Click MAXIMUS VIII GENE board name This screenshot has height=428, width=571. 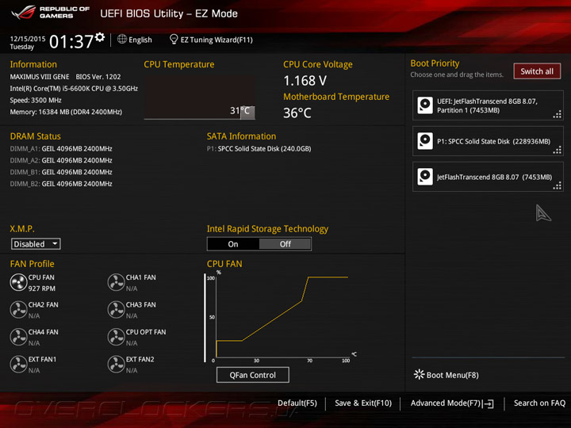(x=40, y=77)
